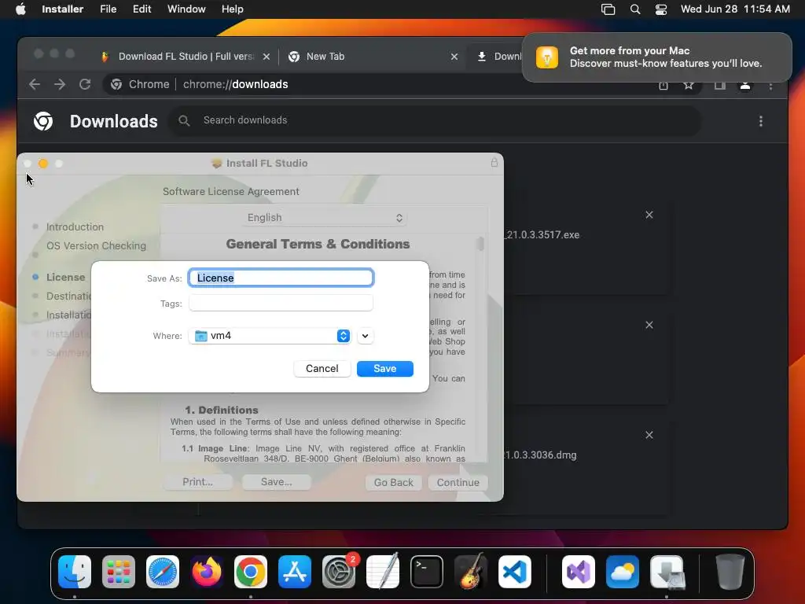Go forward in Chrome
805x604 pixels.
point(60,84)
